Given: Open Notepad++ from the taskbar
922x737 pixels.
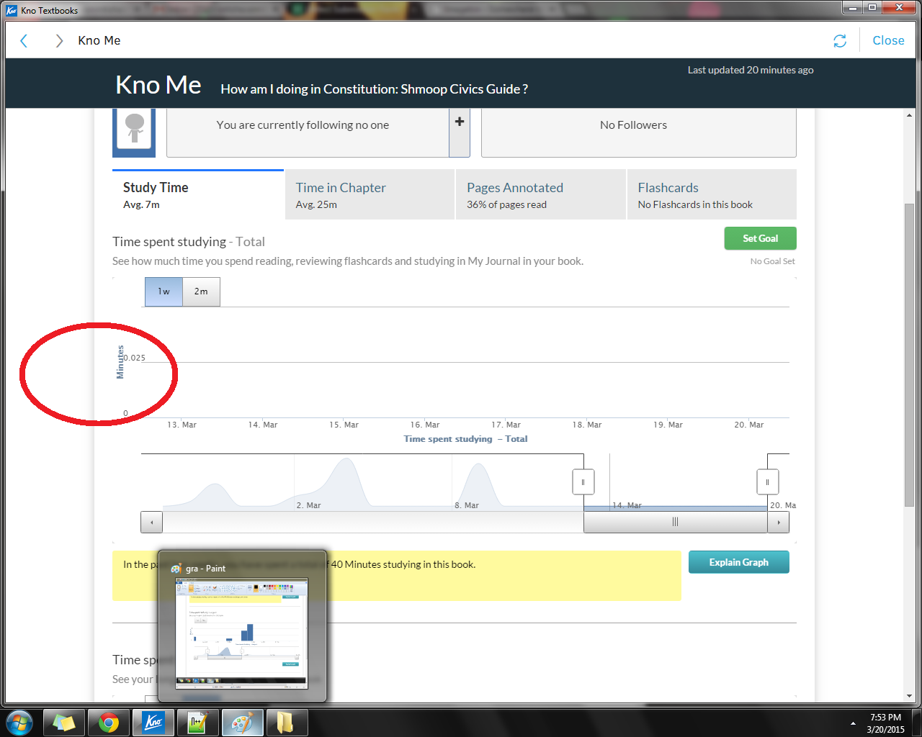Looking at the screenshot, I should 197,723.
